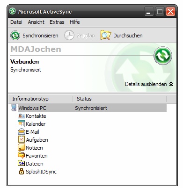
Task: Sort by Informationstyp column header
Action: click(x=41, y=99)
